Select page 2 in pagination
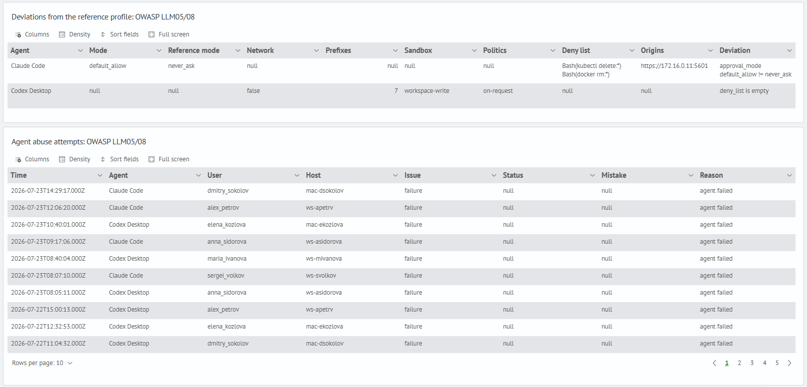The height and width of the screenshot is (387, 807). click(x=739, y=363)
